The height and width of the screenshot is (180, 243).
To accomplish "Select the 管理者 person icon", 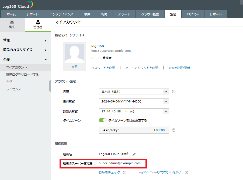I will [x=38, y=22].
